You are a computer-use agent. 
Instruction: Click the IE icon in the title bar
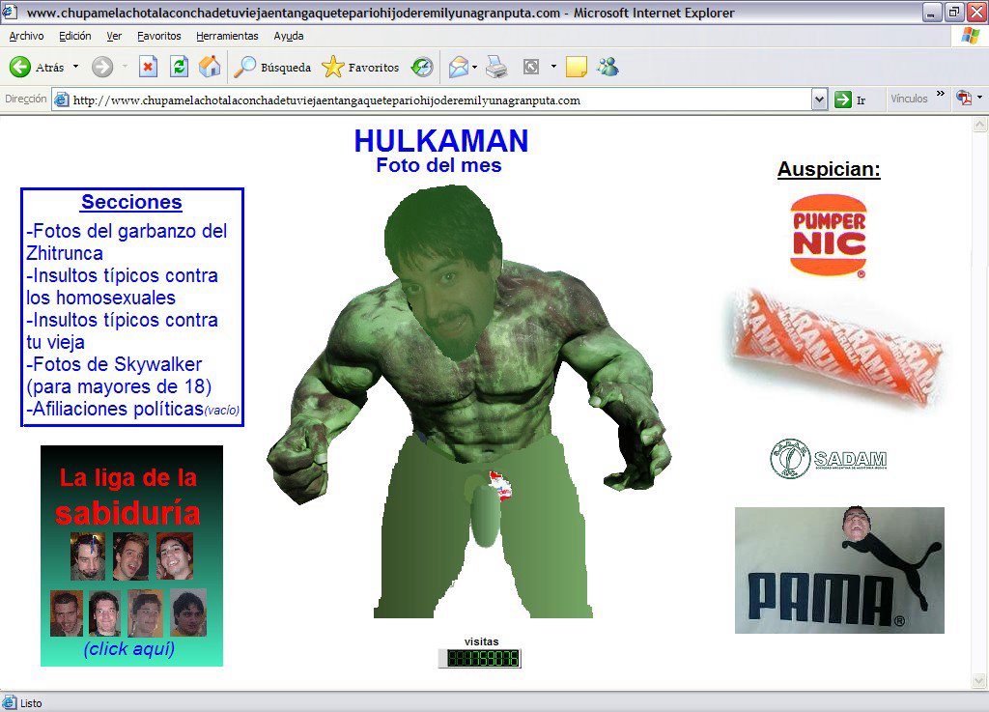pos(10,12)
